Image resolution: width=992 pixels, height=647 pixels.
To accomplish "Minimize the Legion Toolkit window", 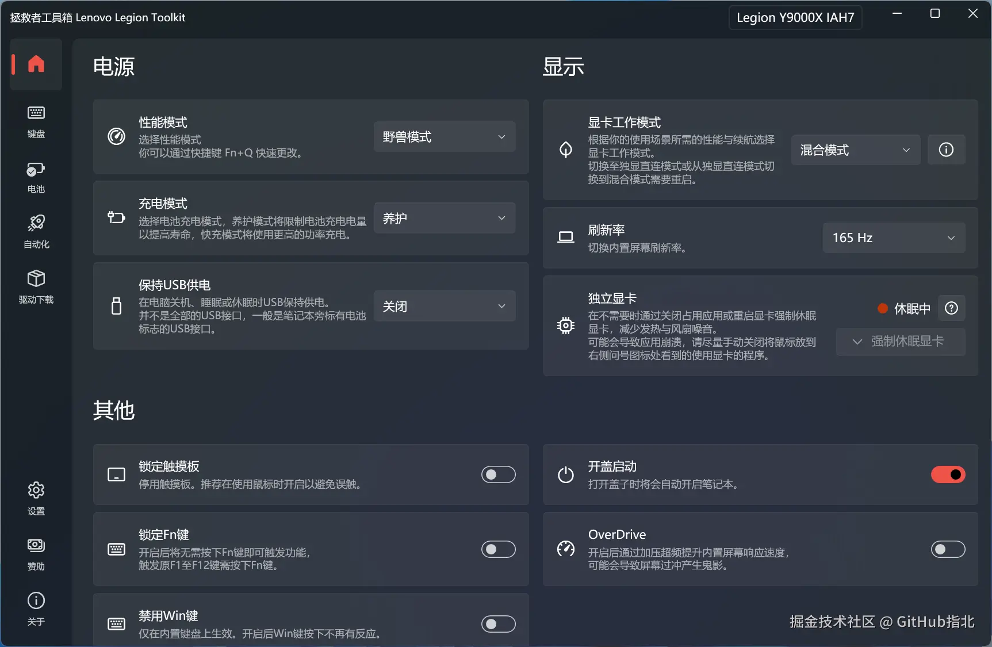I will pyautogui.click(x=897, y=13).
